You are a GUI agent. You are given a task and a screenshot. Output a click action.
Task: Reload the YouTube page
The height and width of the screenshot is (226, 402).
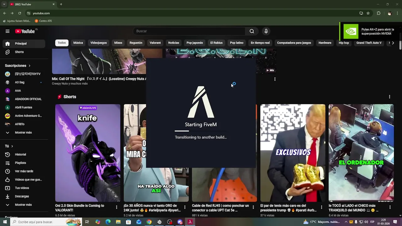coord(19,13)
